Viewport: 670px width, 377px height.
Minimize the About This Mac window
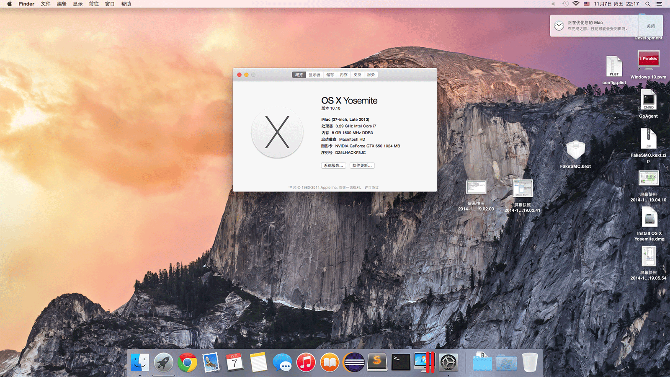246,75
